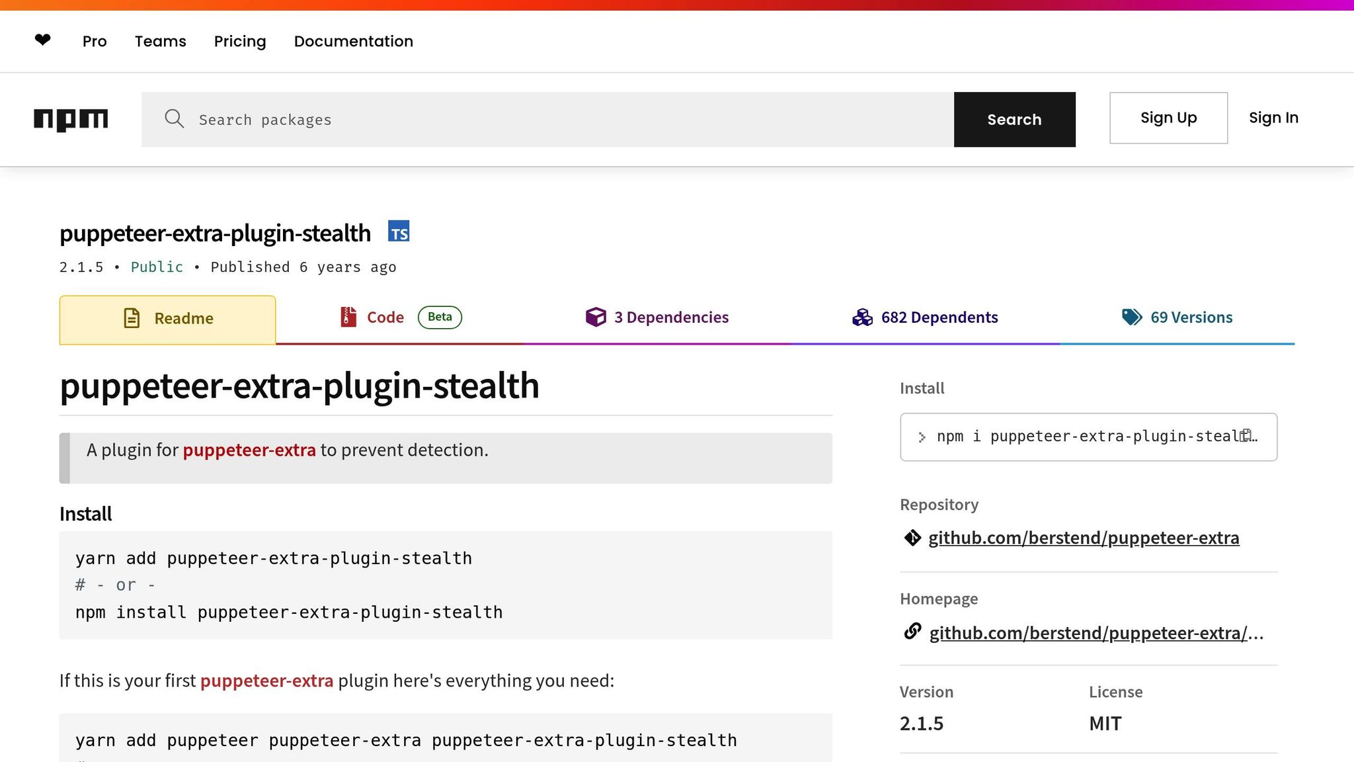
Task: Open the 69 Versions tab
Action: [x=1191, y=317]
